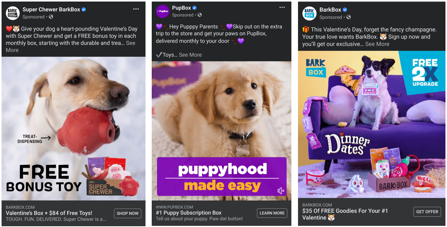Click the GET OFFER button
447x227 pixels.
click(427, 211)
